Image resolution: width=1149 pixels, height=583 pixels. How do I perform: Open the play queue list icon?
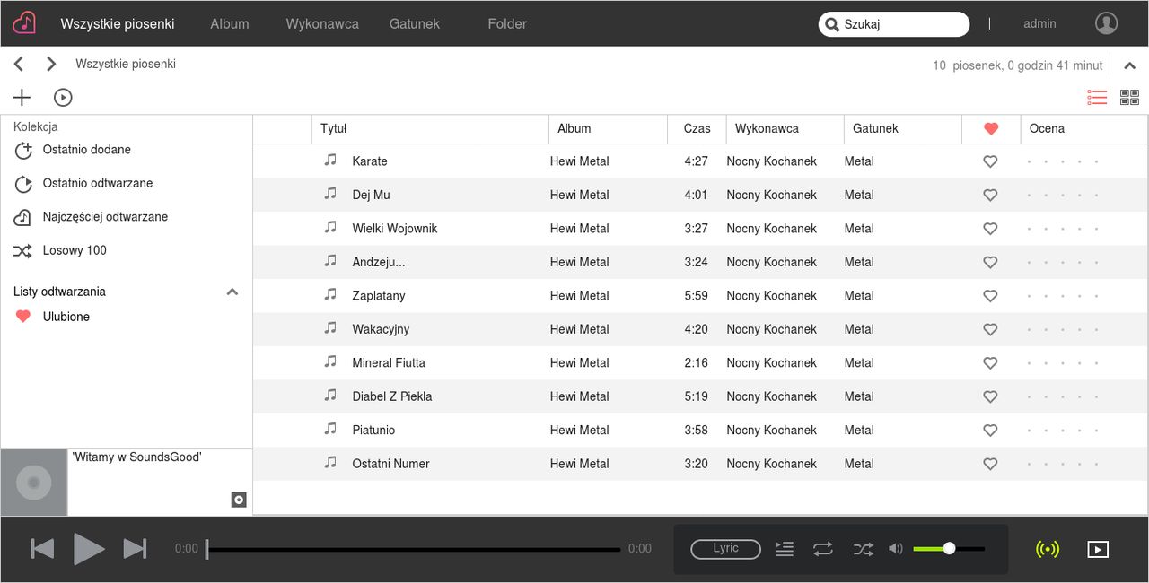[x=784, y=549]
